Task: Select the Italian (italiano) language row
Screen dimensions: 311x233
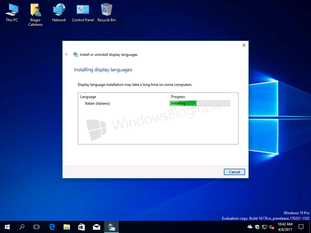Action: pyautogui.click(x=154, y=103)
